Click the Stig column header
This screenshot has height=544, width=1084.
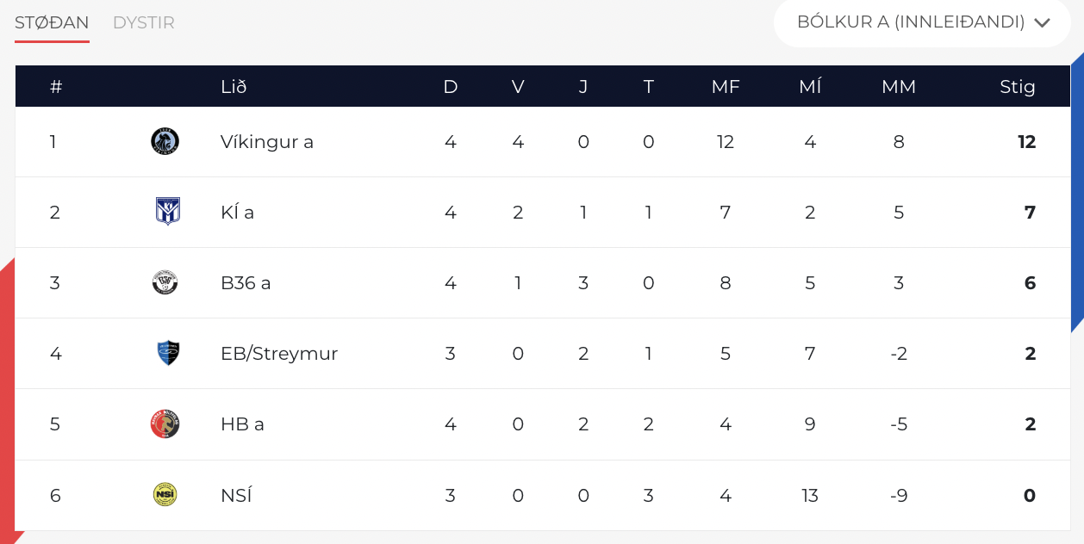point(1018,87)
